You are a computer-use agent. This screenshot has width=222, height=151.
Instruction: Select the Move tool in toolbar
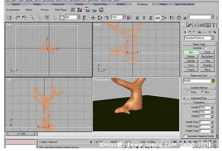93,18
